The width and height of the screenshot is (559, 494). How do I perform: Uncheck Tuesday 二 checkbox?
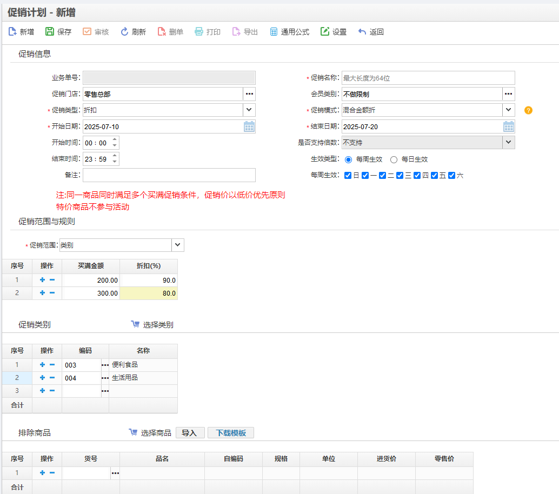pyautogui.click(x=382, y=175)
